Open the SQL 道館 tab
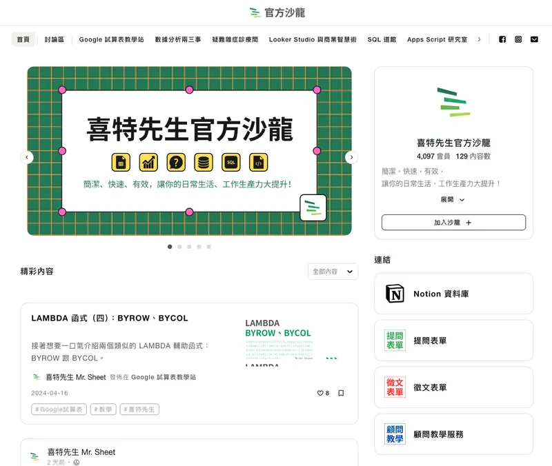 382,39
